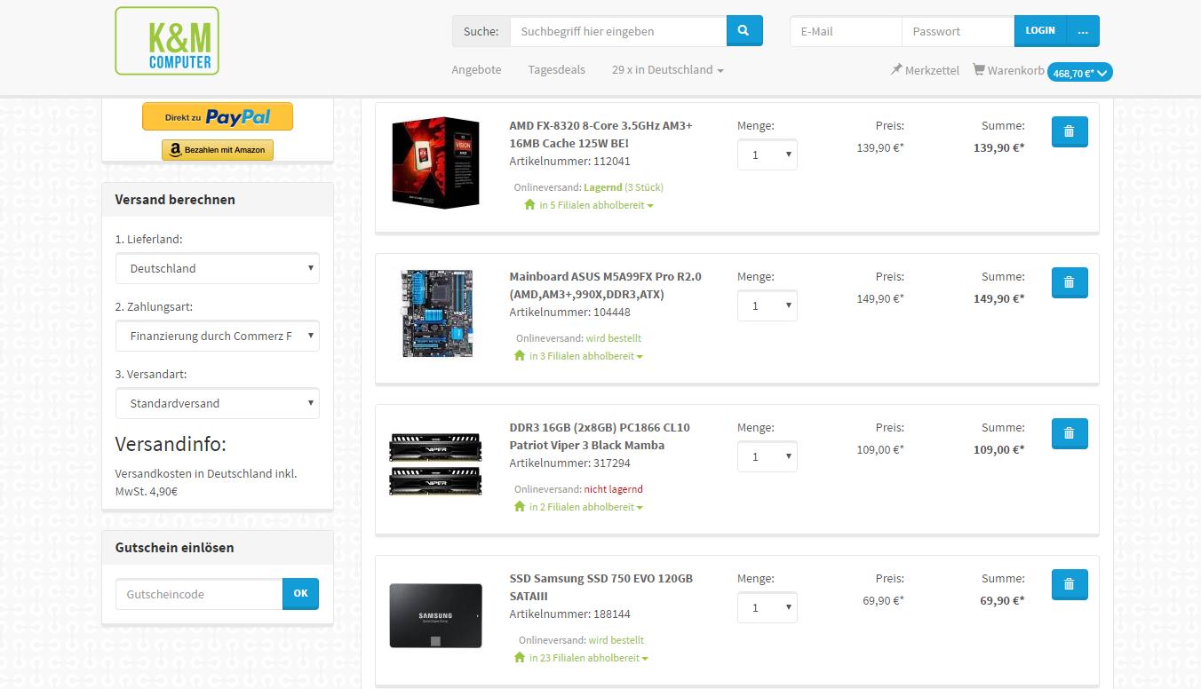Click the Versandkosten in Deutschland info text
The width and height of the screenshot is (1201, 689).
click(x=206, y=482)
